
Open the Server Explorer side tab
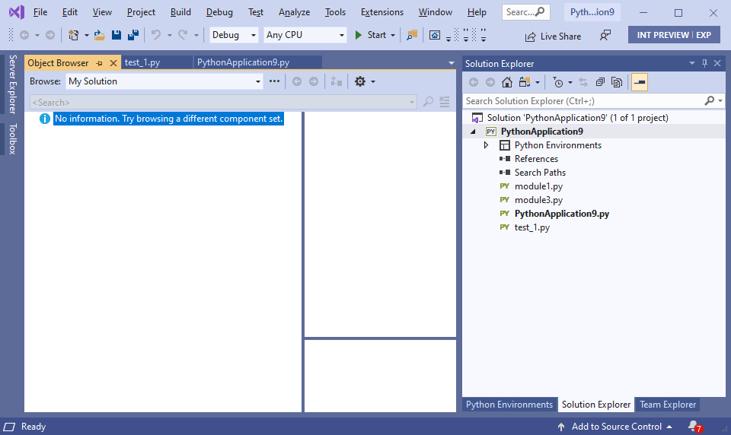(13, 84)
